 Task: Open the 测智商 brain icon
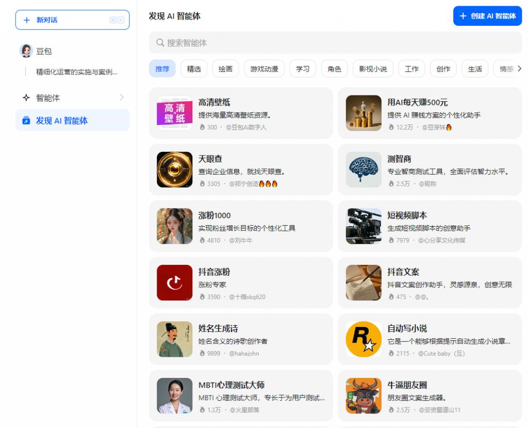pos(364,170)
